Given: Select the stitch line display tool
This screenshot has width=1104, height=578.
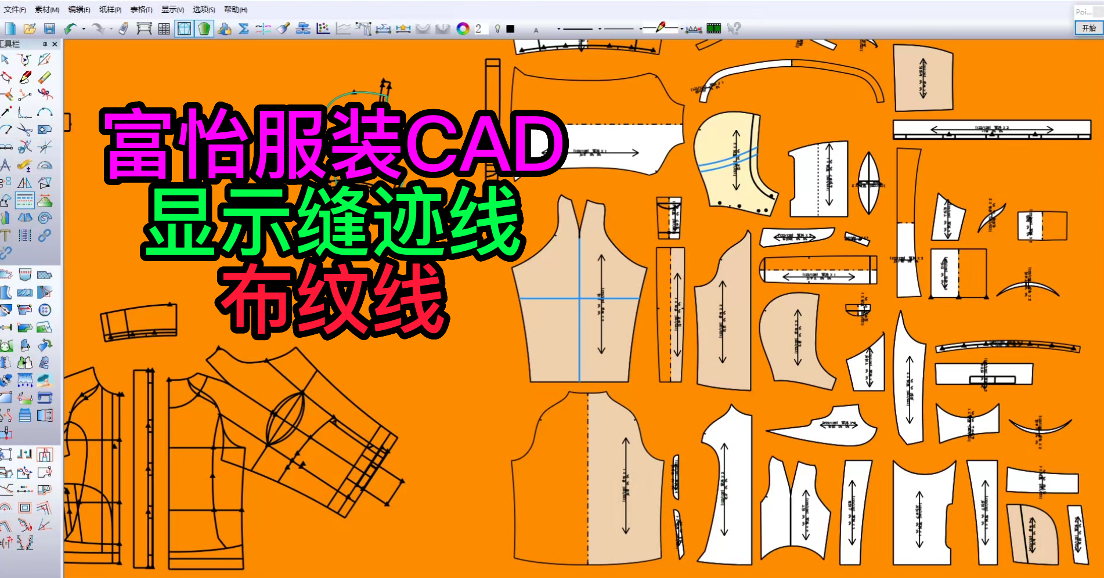Looking at the screenshot, I should [x=25, y=200].
